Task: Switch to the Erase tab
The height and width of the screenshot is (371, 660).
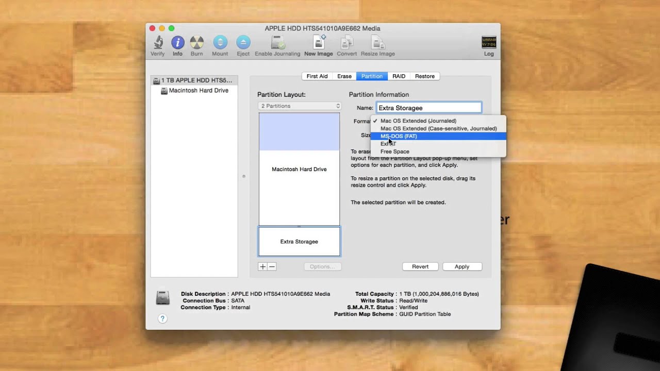Action: [344, 76]
